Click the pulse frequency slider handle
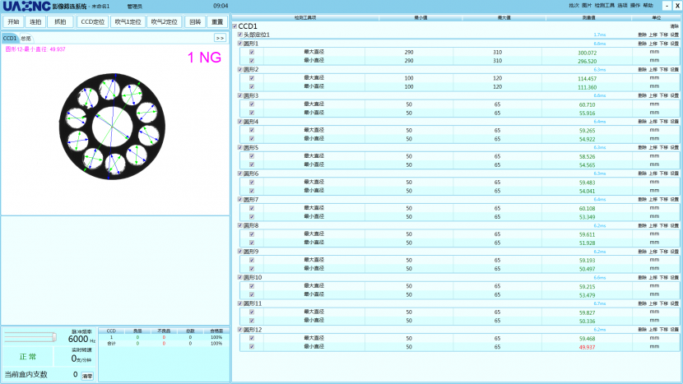The height and width of the screenshot is (384, 683). (x=54, y=336)
